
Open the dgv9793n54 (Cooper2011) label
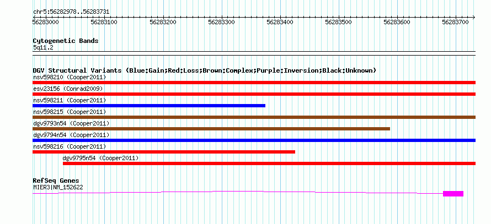pos(71,123)
